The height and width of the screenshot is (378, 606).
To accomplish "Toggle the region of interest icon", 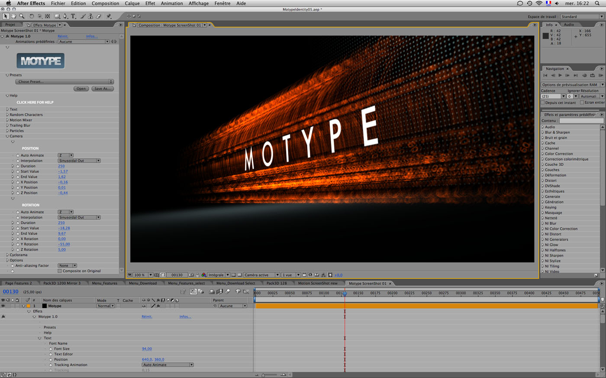I will pyautogui.click(x=233, y=275).
